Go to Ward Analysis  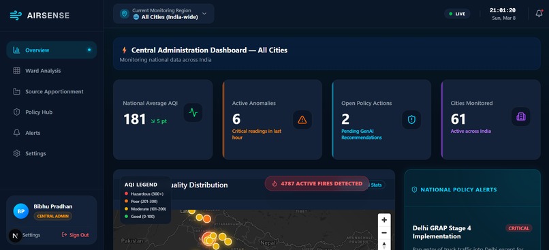(x=52, y=71)
